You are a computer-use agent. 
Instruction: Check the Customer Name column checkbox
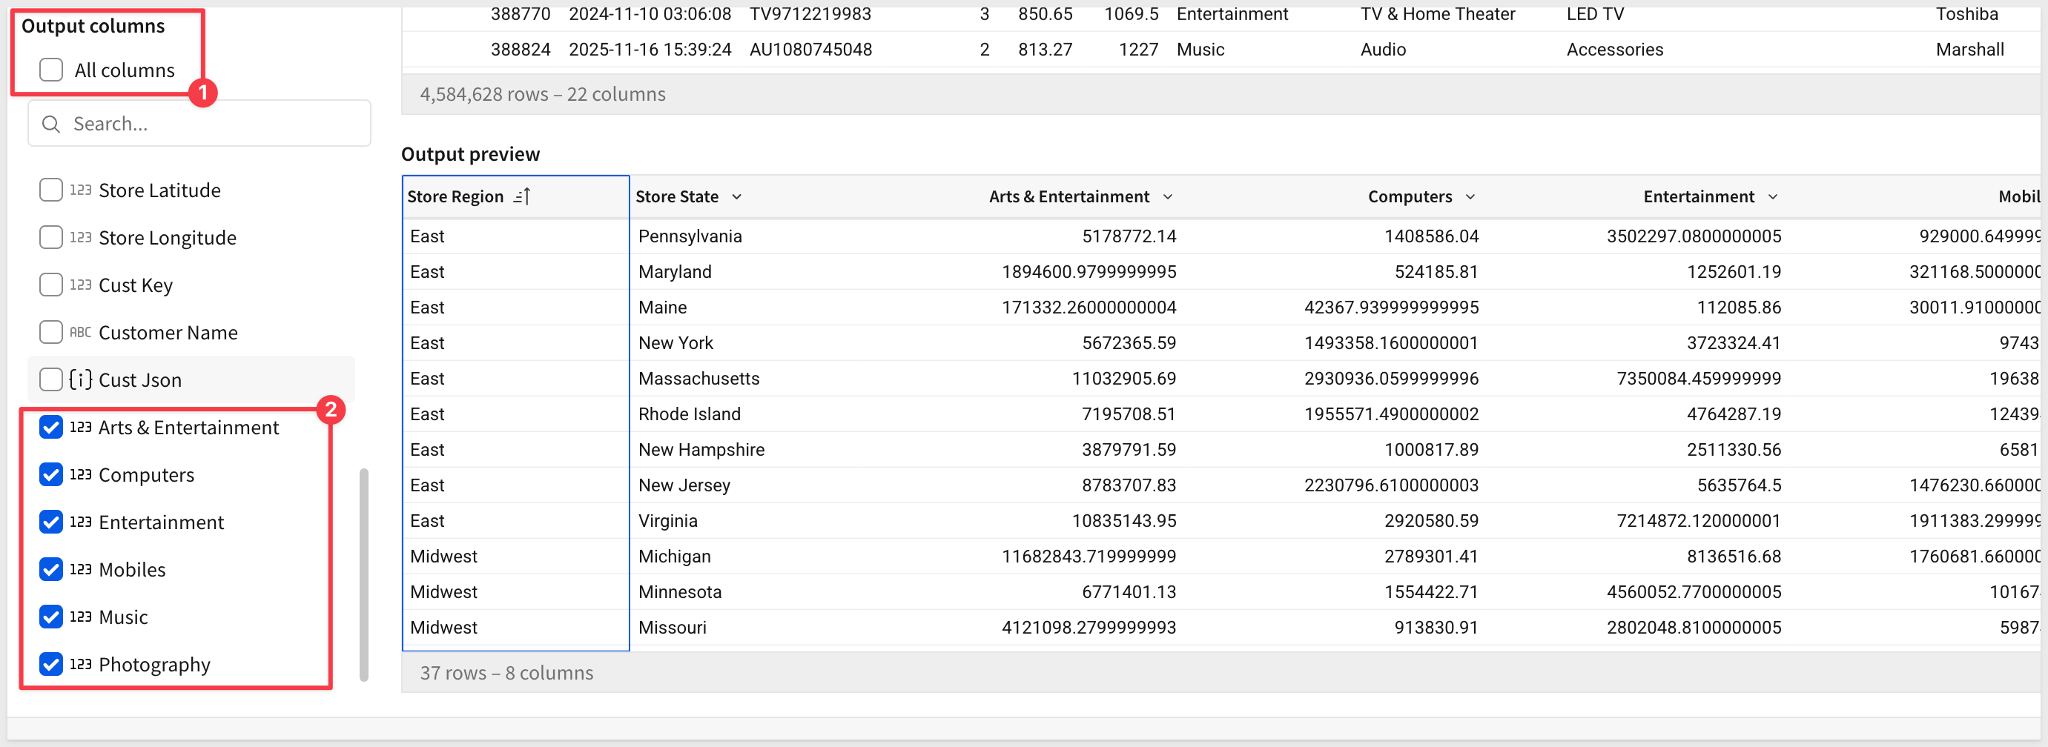coord(51,332)
